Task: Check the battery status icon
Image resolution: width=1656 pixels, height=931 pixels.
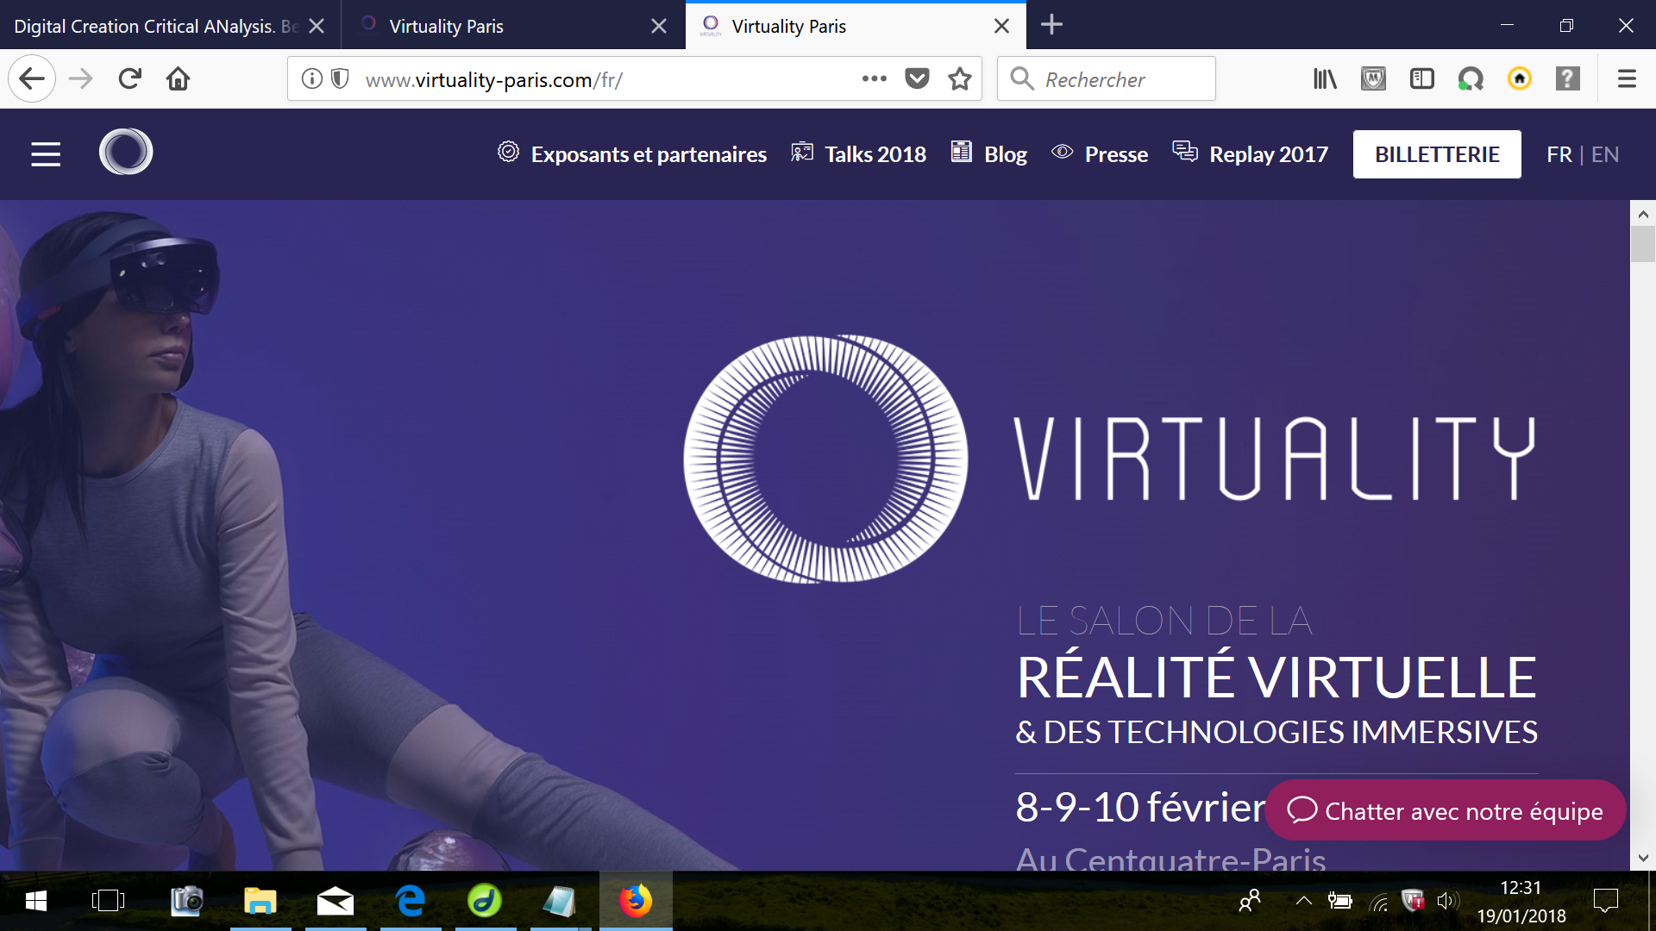Action: click(x=1340, y=902)
